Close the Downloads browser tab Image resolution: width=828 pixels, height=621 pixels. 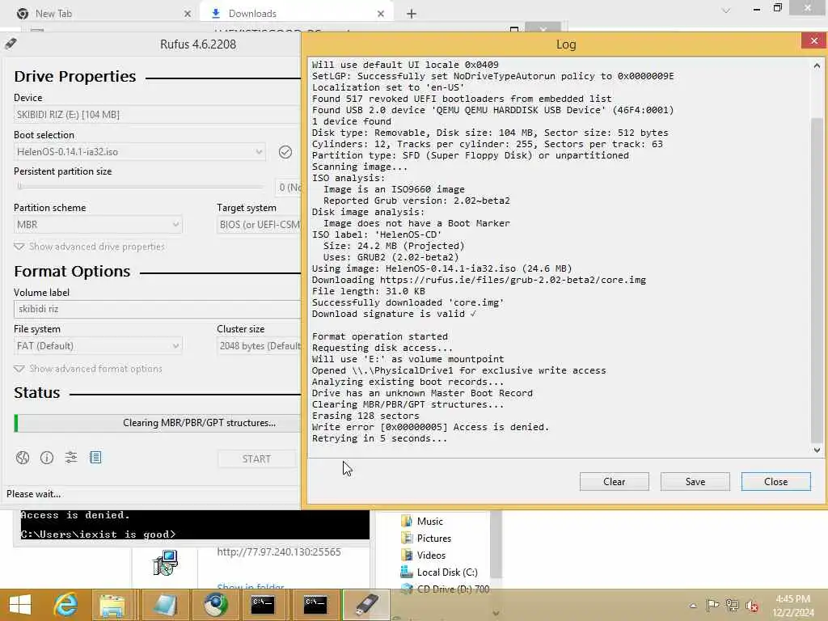381,14
